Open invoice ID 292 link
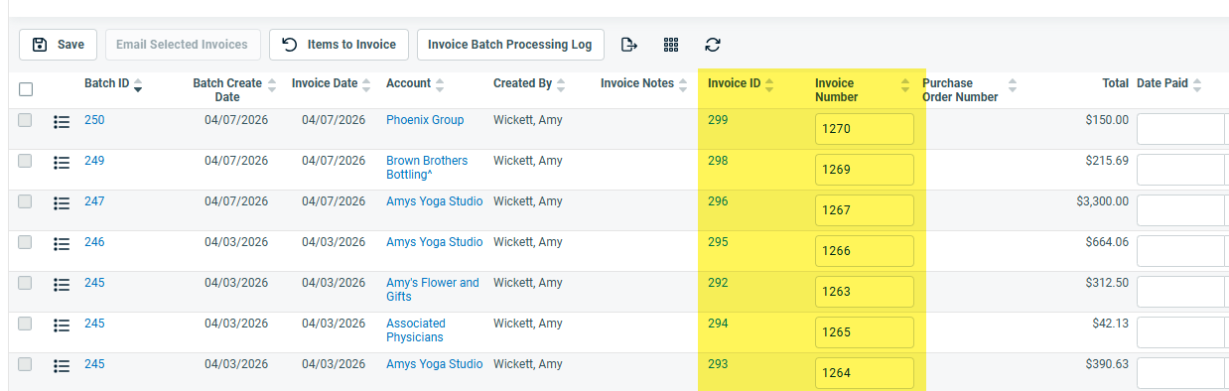 coord(718,283)
